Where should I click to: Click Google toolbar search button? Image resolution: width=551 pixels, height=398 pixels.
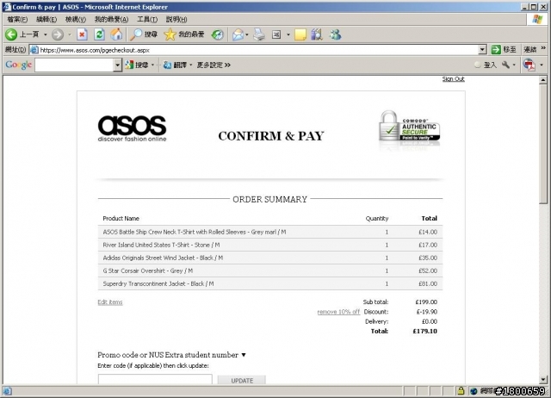137,65
